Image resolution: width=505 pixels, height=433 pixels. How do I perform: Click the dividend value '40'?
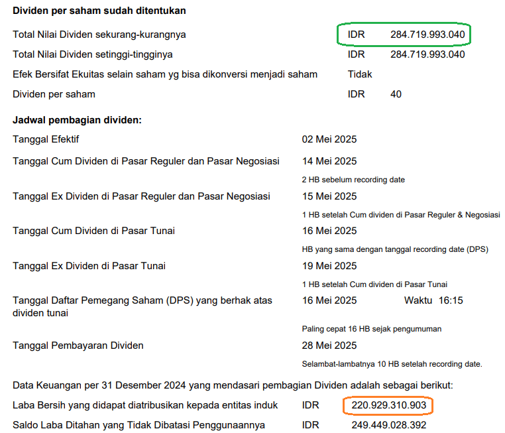(396, 94)
